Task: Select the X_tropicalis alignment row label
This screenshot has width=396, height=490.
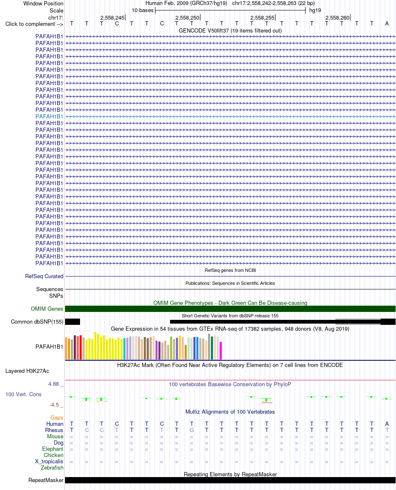Action: coord(49,461)
